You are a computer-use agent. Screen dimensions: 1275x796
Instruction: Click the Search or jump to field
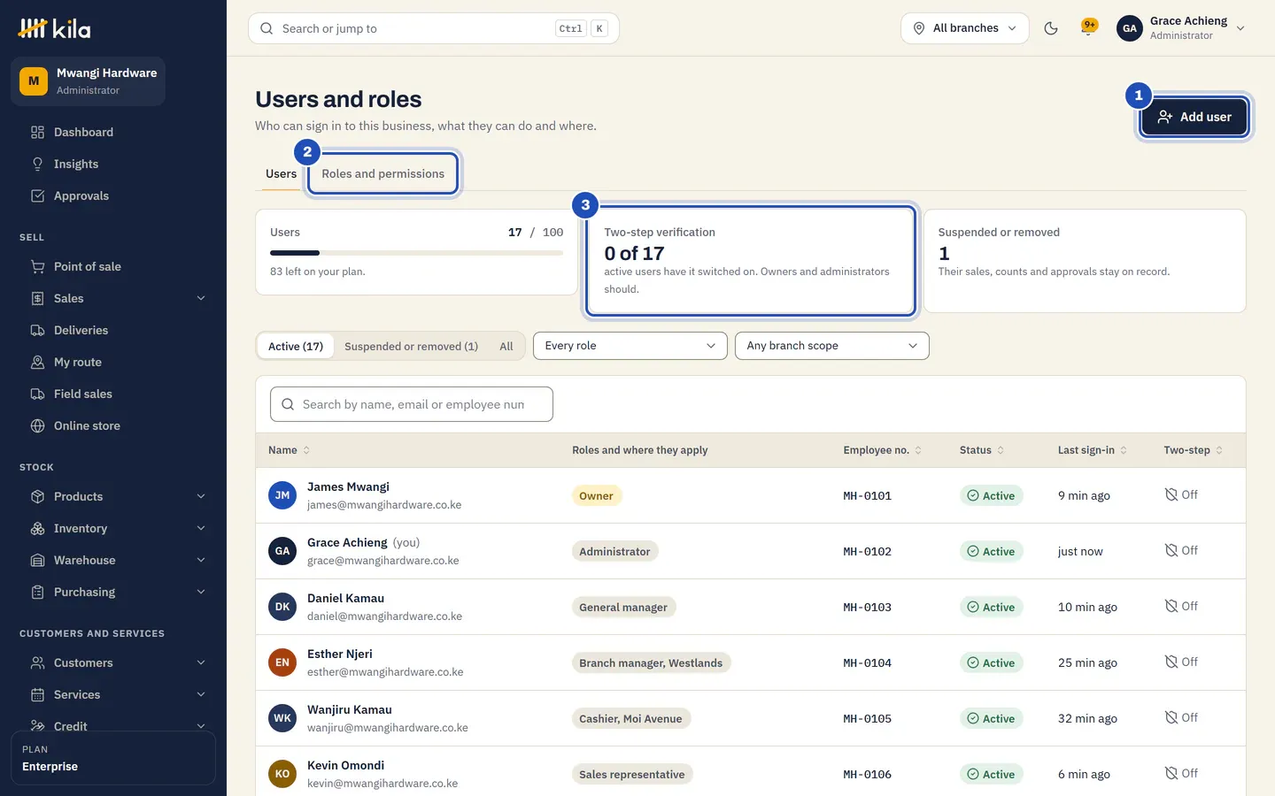coord(434,28)
